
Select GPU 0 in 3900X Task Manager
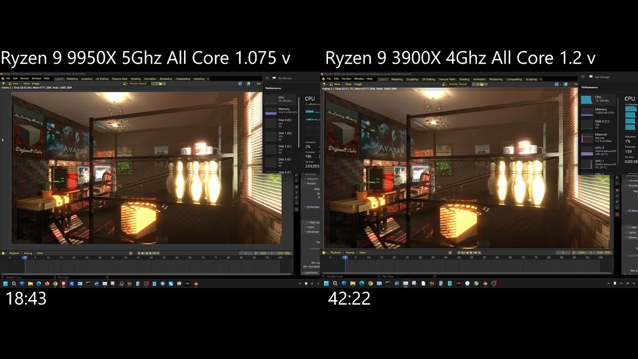pyautogui.click(x=598, y=151)
